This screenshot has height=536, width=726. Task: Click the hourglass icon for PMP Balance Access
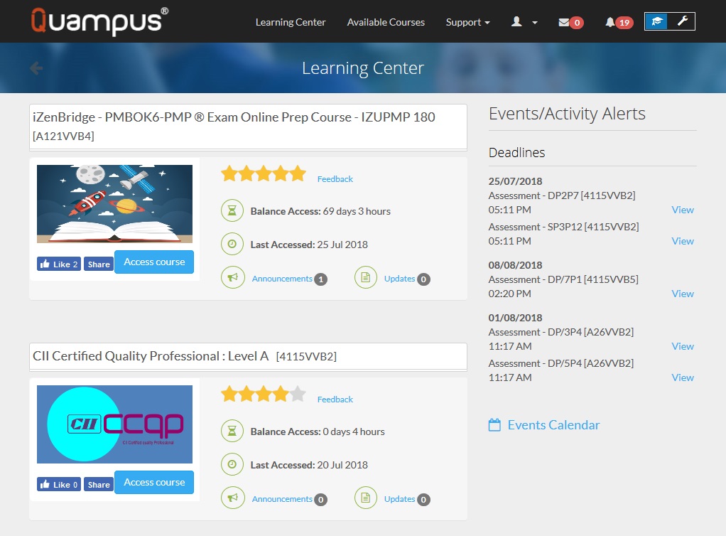[x=232, y=211]
